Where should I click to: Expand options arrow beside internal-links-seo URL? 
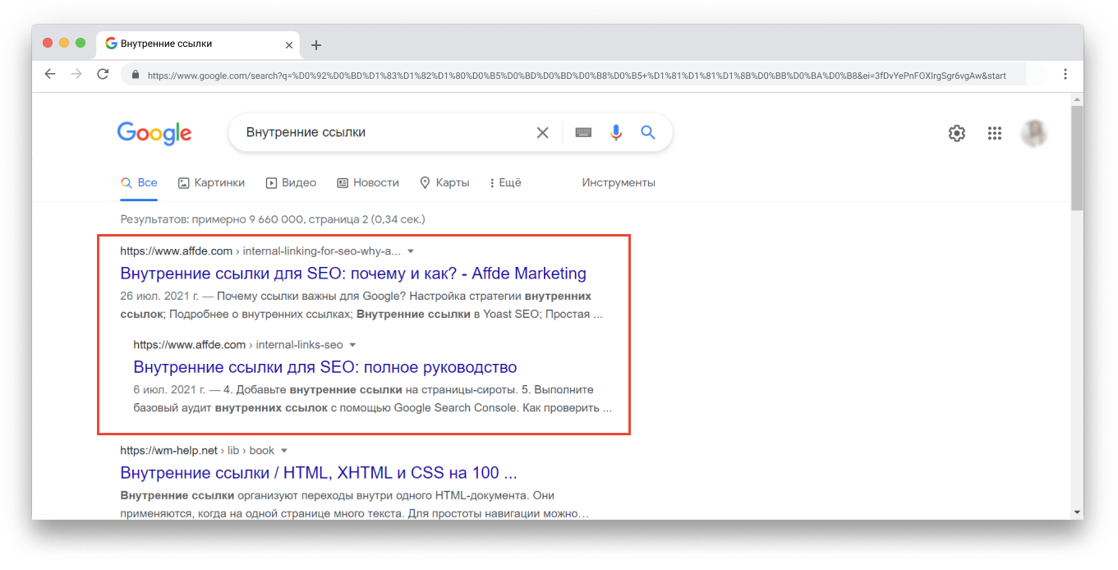tap(352, 345)
